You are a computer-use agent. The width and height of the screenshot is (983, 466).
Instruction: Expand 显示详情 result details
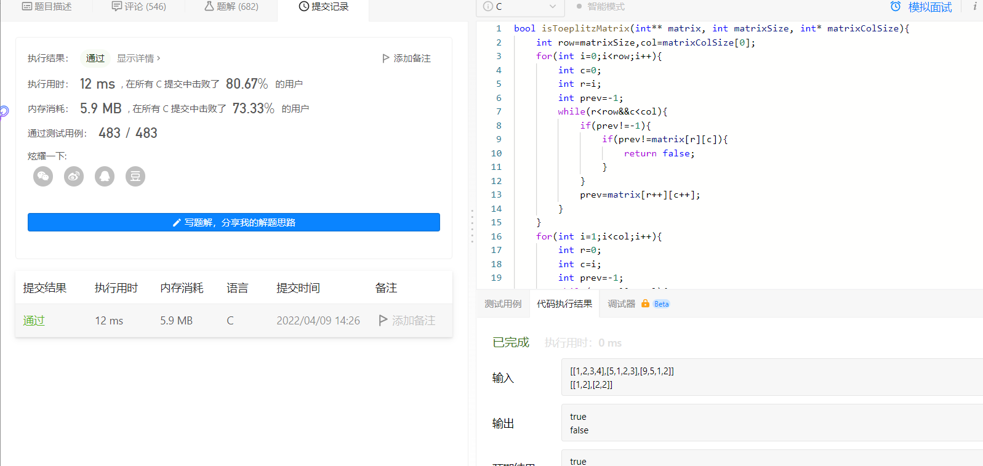[138, 58]
